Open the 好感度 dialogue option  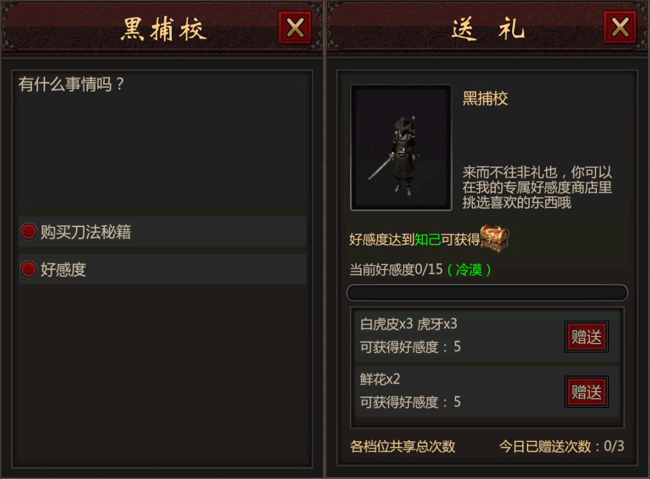point(162,269)
